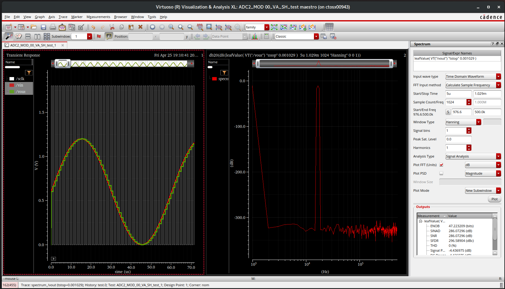
Task: Click the Start/Stop Time 5u field
Action: (x=458, y=94)
